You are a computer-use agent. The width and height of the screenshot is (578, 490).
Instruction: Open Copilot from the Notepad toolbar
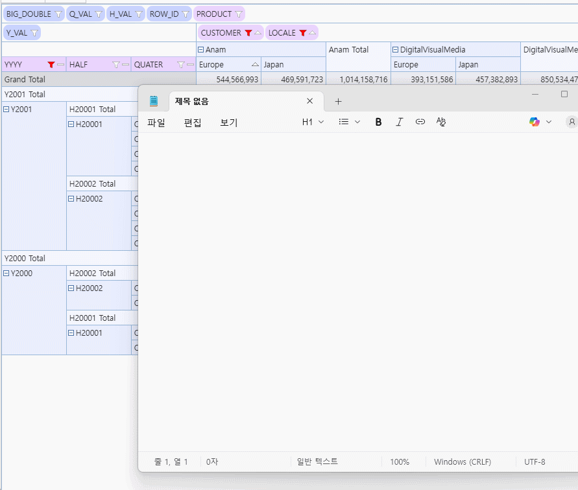[535, 122]
